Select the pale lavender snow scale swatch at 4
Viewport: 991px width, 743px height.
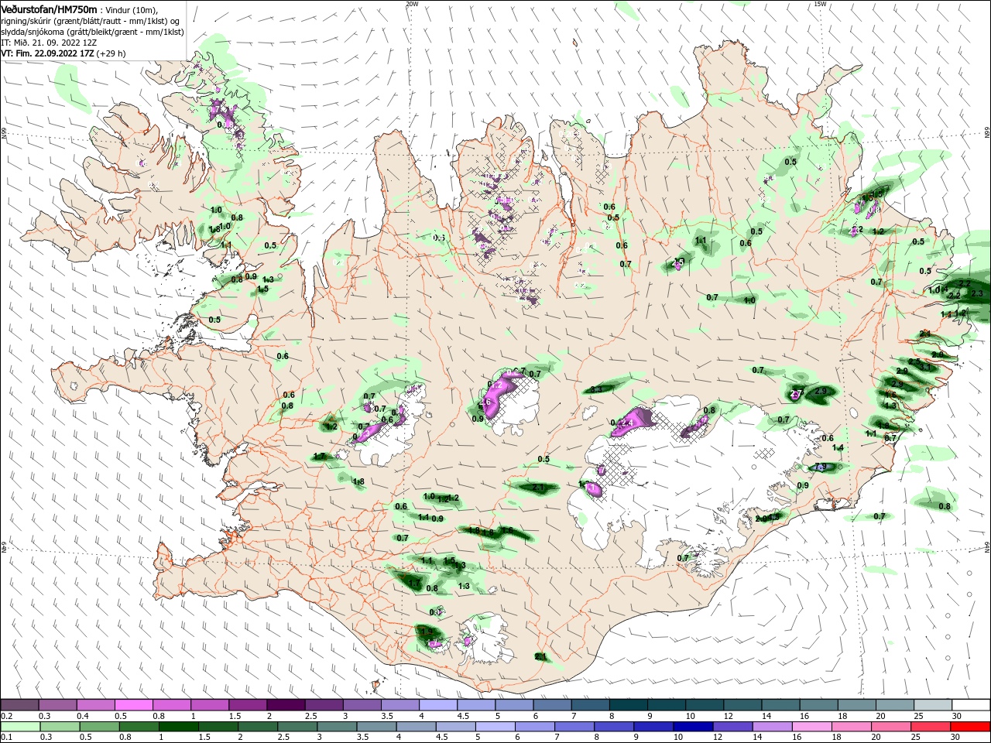tap(438, 704)
